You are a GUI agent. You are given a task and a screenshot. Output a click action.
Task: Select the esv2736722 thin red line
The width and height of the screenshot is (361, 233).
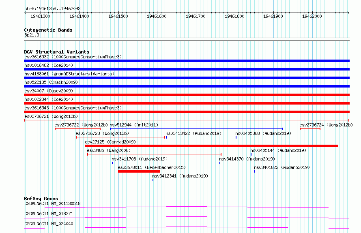(x=78, y=129)
